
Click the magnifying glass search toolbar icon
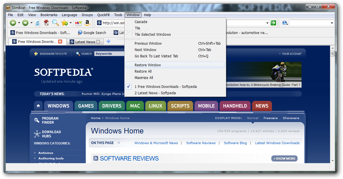click(x=55, y=22)
